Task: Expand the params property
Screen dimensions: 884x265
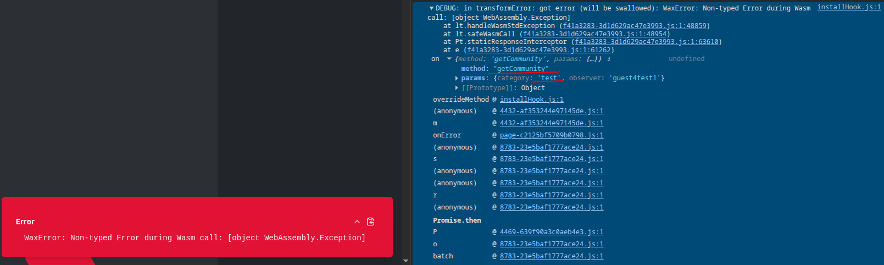Action: click(457, 78)
